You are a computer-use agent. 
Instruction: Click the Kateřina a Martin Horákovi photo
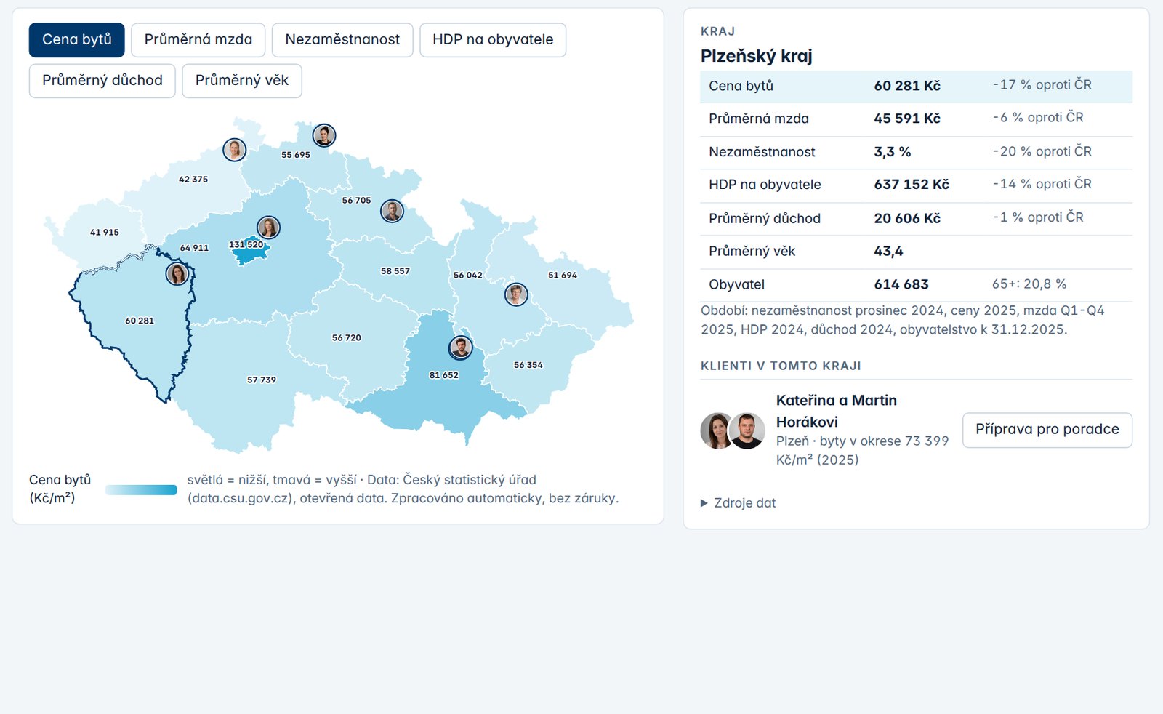coord(733,430)
